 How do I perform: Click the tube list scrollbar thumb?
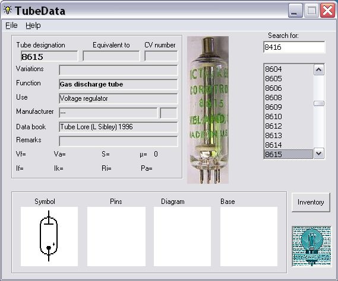319,104
